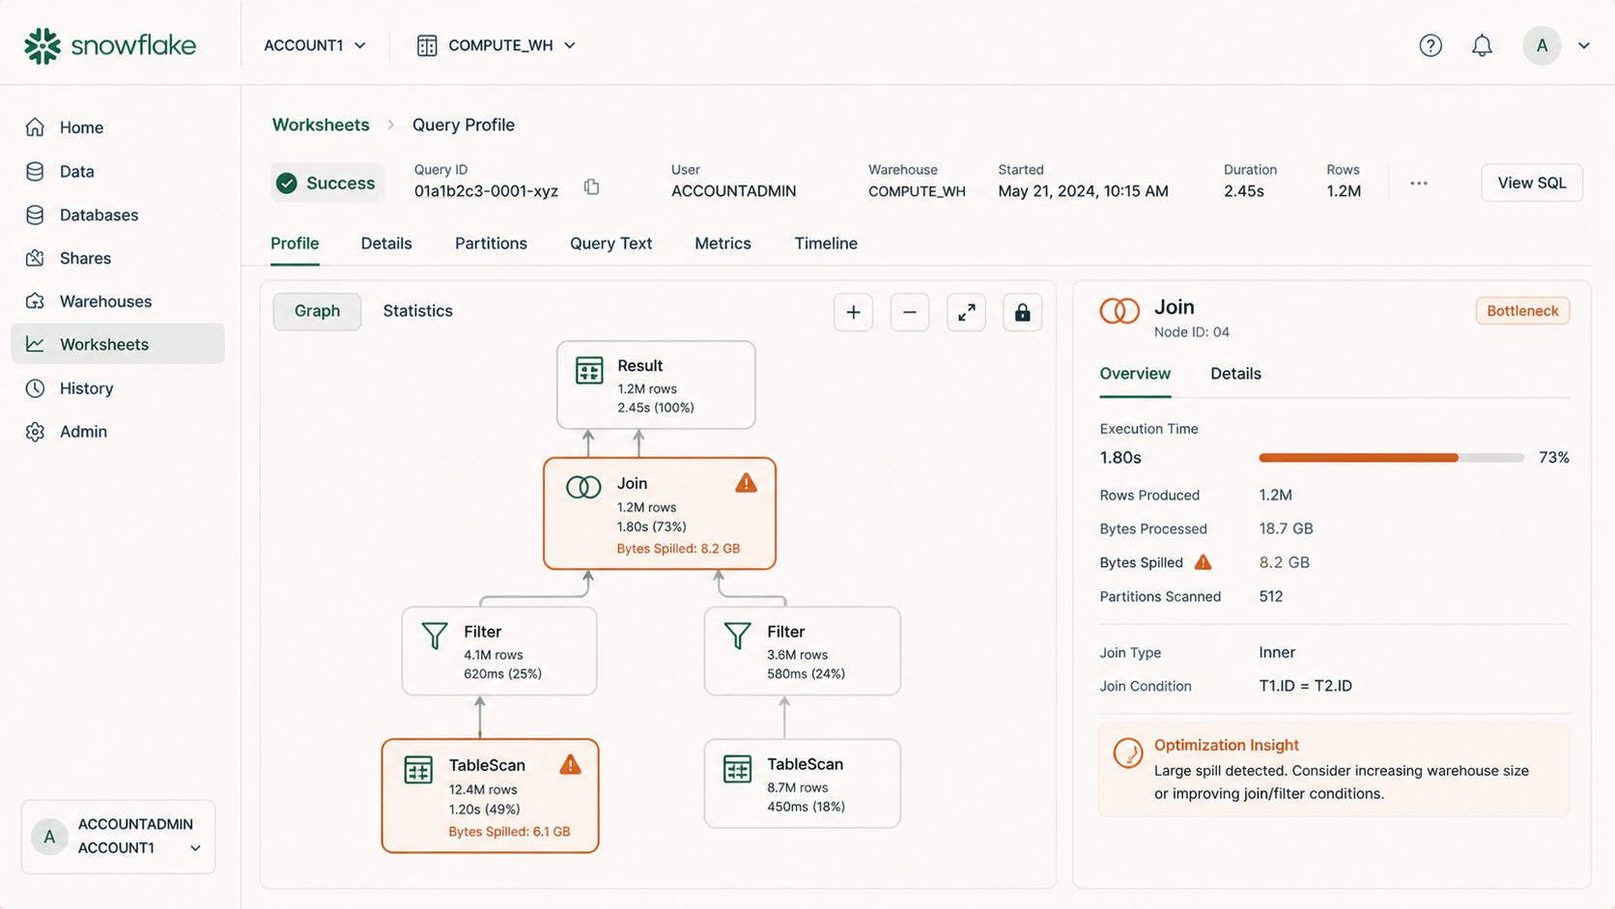Click the Query Profile breadcrumb text
Viewport: 1615px width, 909px height.
click(464, 125)
